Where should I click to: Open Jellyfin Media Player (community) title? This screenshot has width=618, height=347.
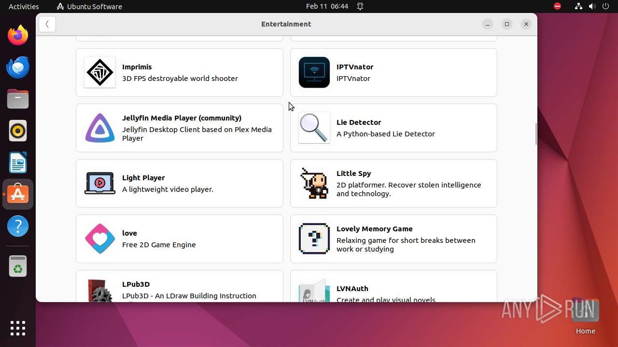coord(182,118)
